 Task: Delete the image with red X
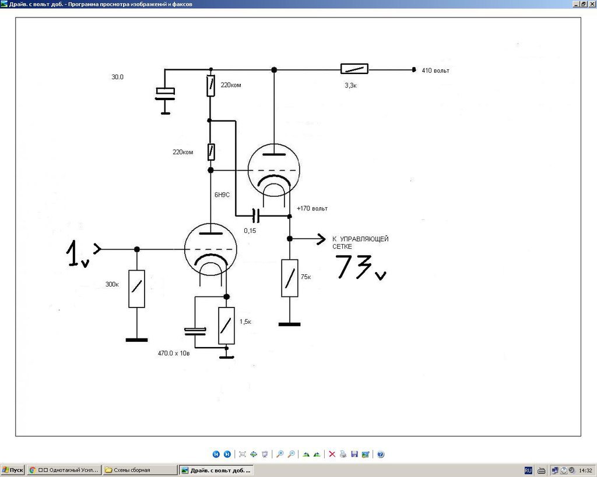[x=332, y=454]
